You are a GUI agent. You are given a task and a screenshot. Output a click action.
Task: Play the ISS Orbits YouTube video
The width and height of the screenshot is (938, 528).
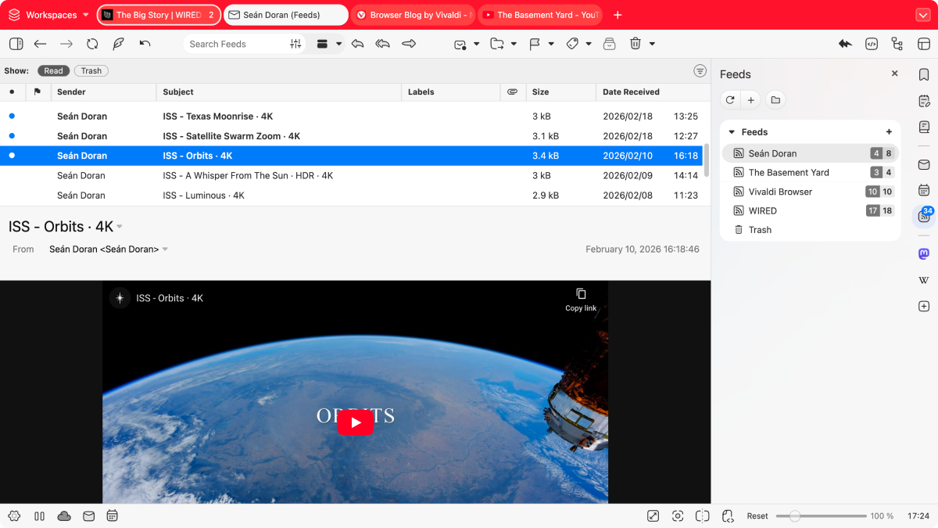(x=355, y=422)
